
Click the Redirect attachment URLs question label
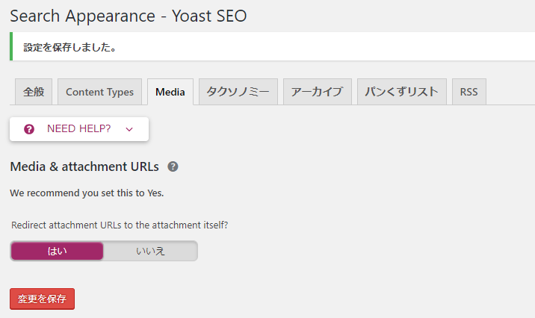[x=120, y=225]
